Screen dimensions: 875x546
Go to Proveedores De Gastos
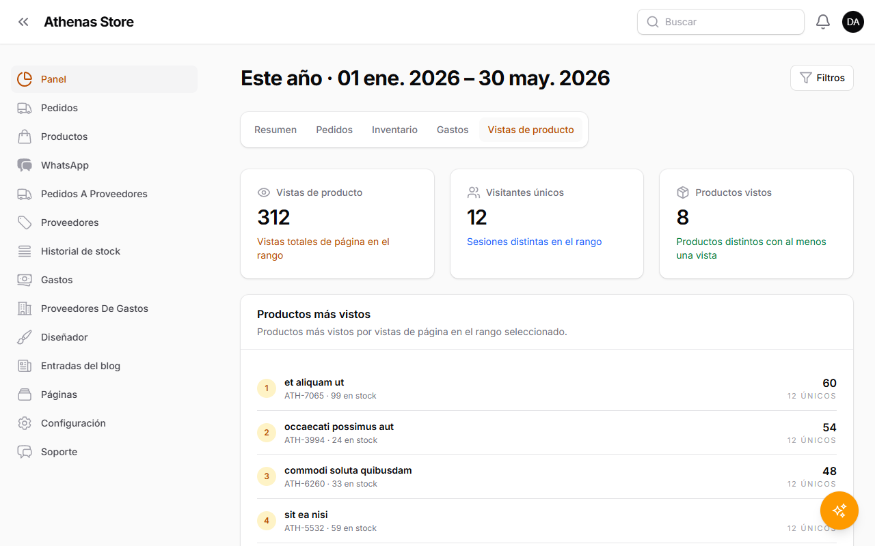105,308
